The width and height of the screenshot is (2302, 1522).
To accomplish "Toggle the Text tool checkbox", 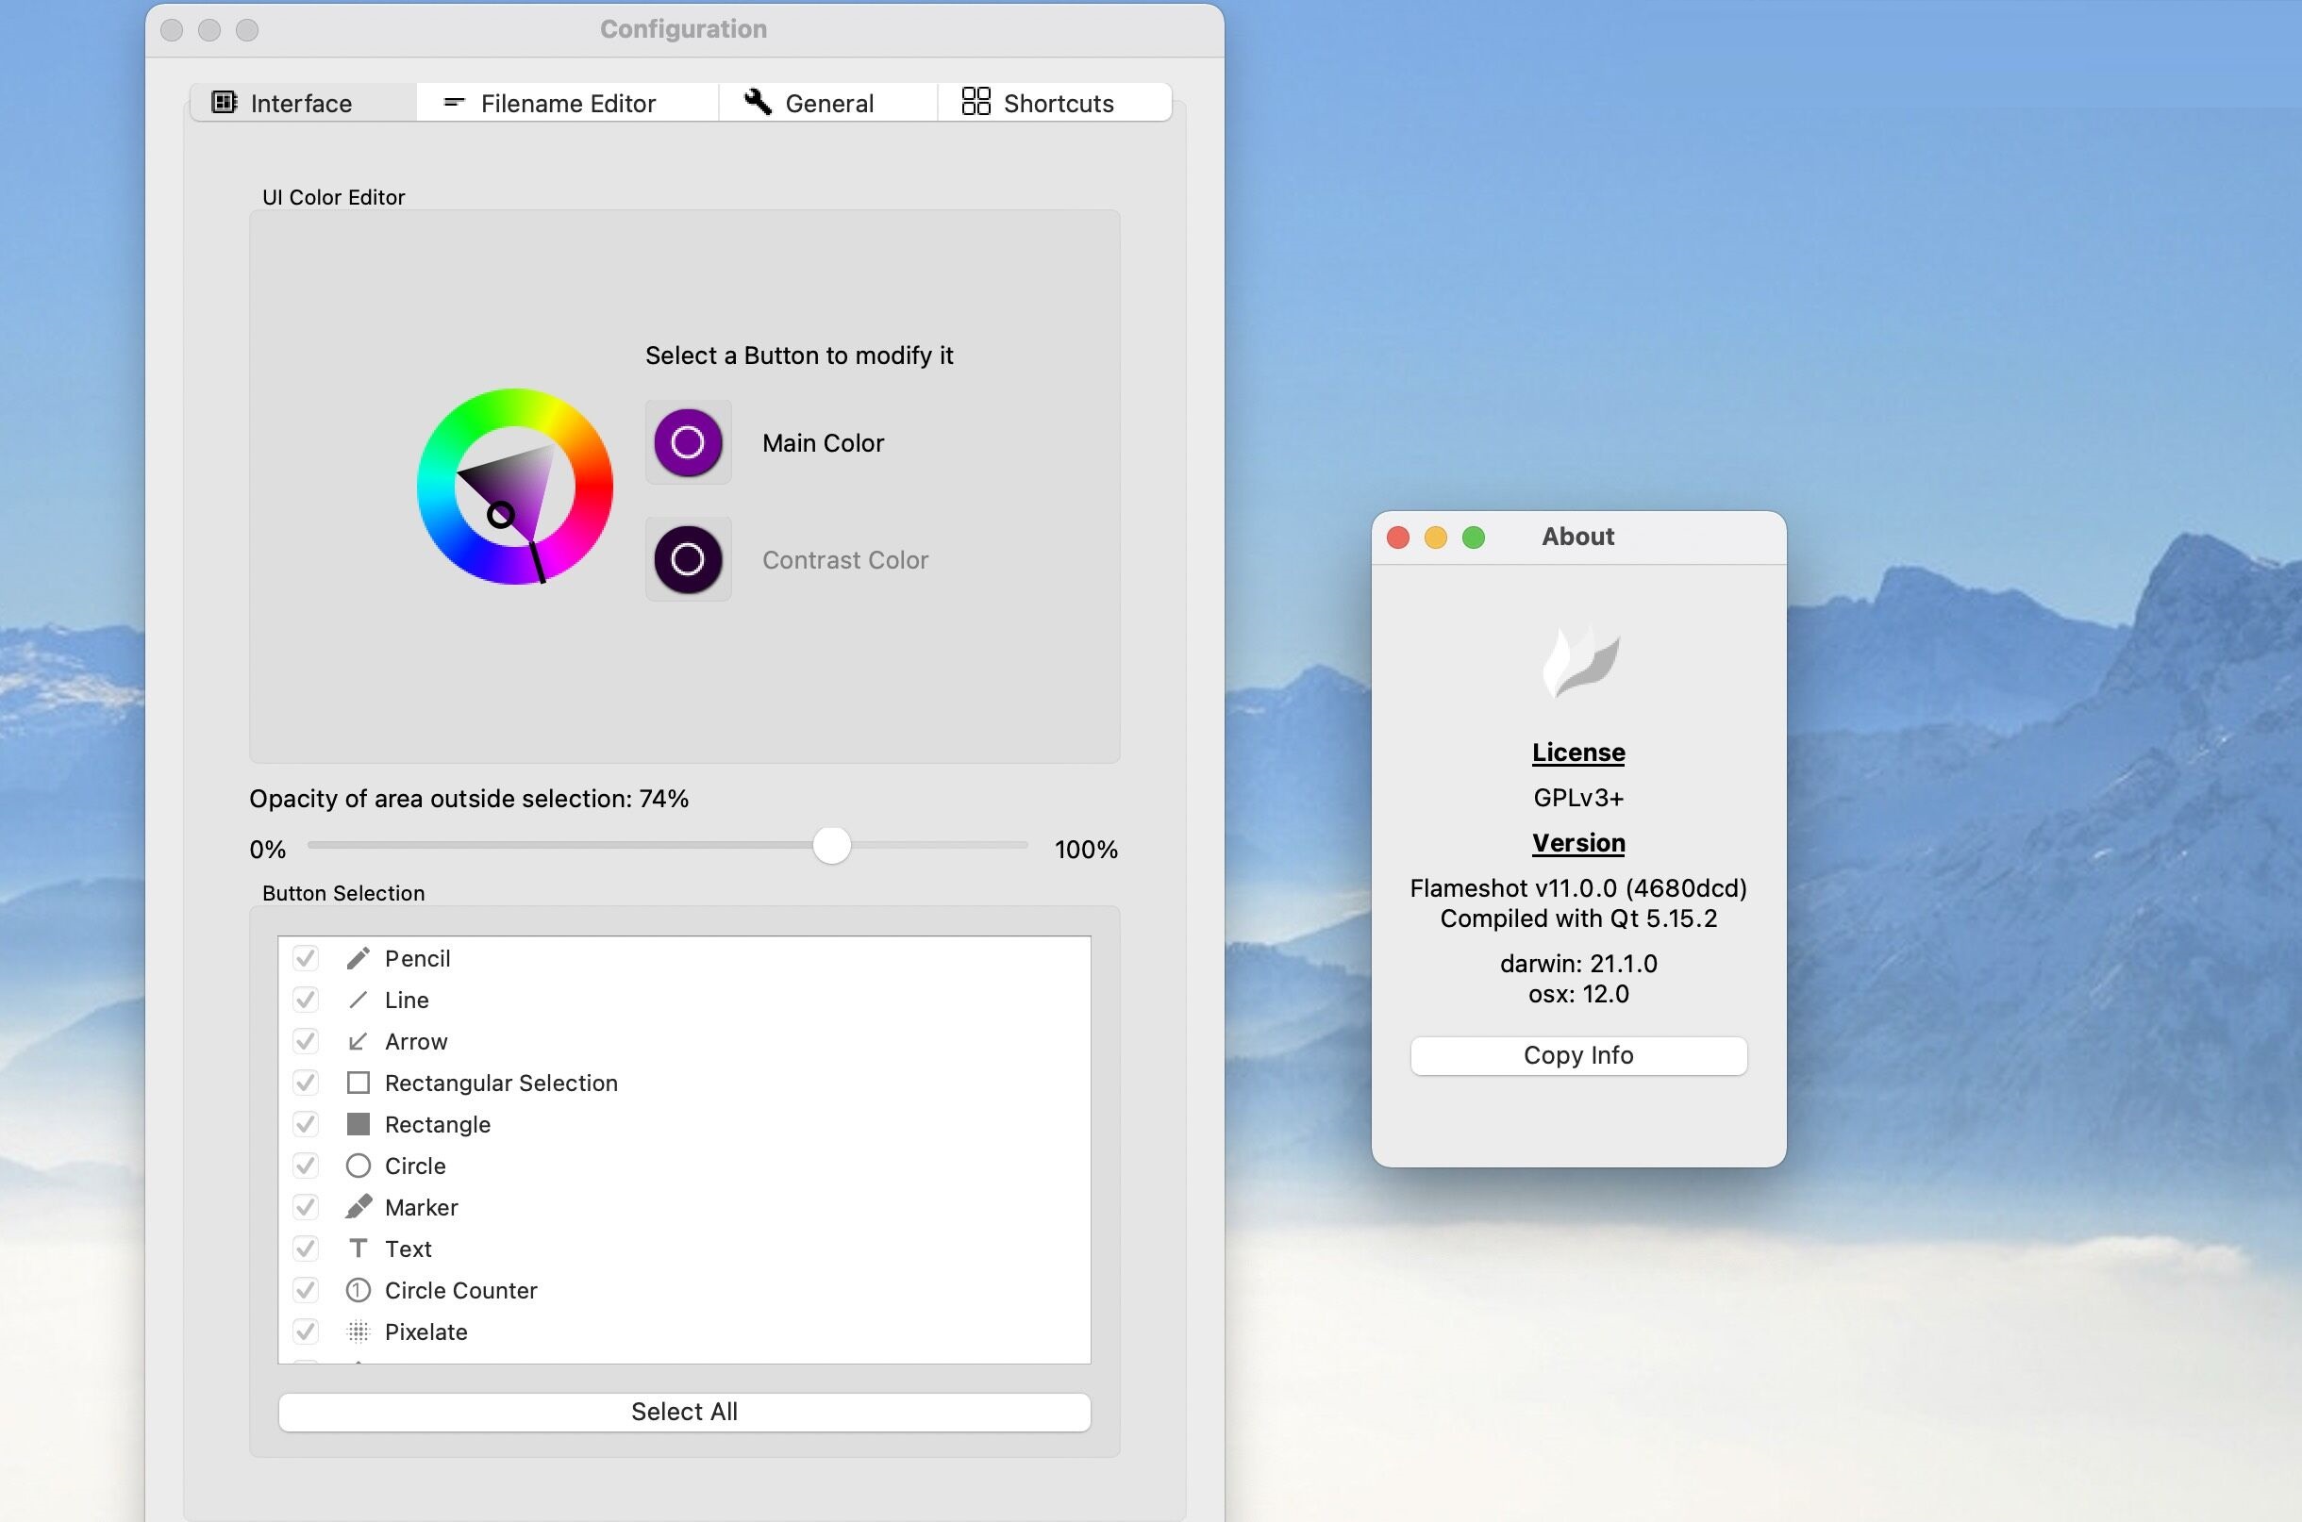I will point(308,1249).
